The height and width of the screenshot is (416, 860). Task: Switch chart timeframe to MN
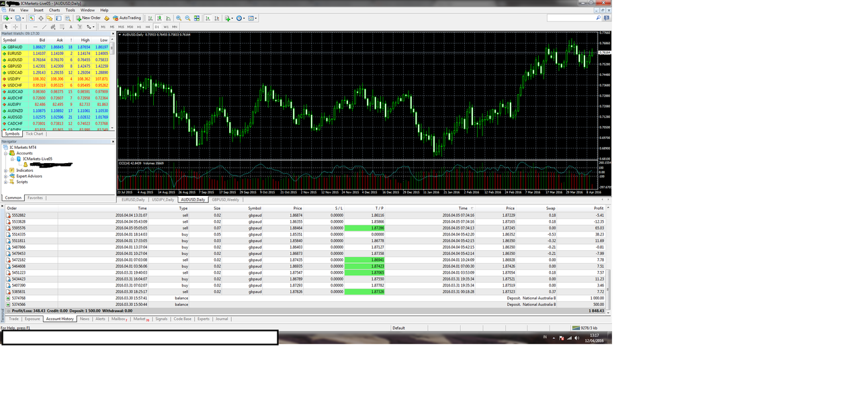pyautogui.click(x=175, y=27)
